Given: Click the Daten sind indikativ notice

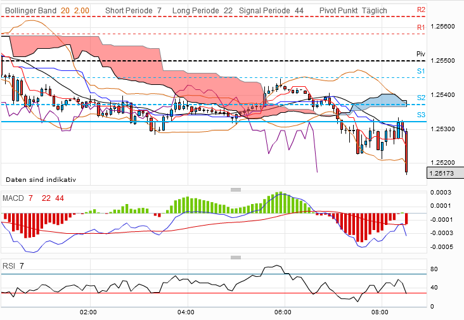Looking at the screenshot, I should [x=41, y=179].
